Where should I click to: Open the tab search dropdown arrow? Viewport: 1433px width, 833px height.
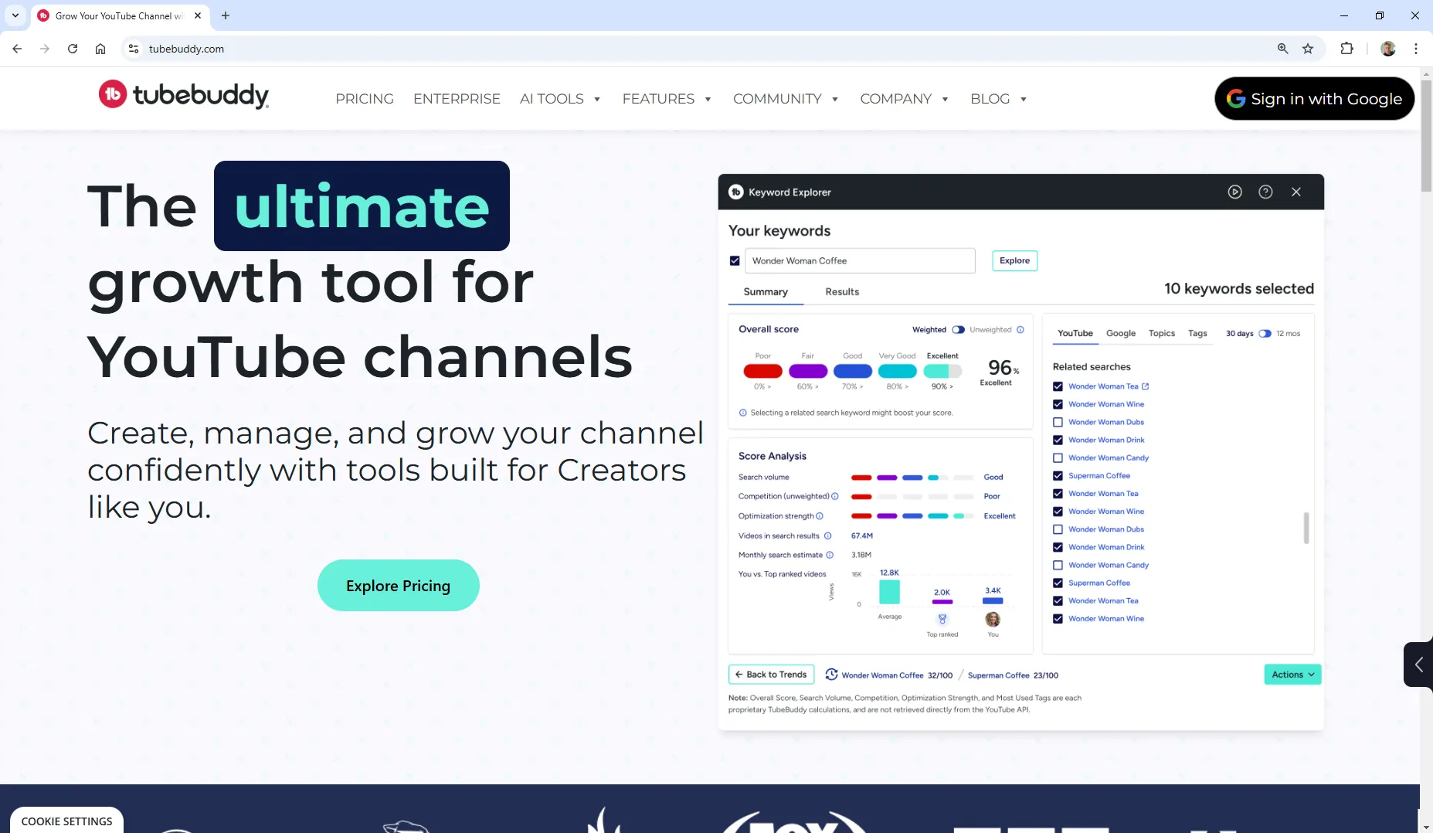15,15
